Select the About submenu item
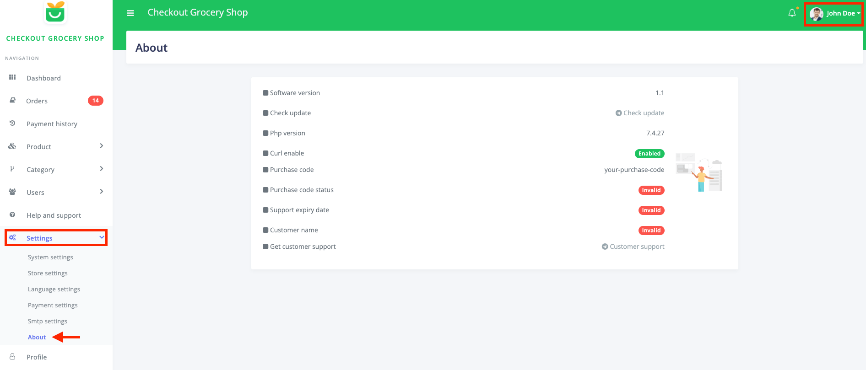This screenshot has height=370, width=866. [37, 337]
